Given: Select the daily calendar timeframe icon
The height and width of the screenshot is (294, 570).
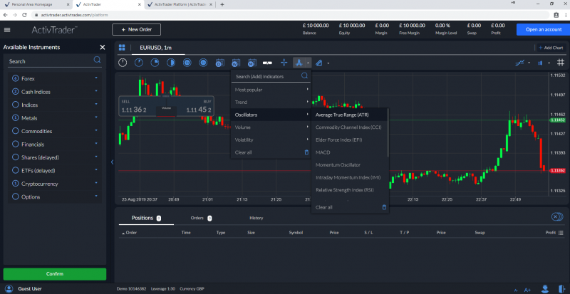Looking at the screenshot, I should (219, 63).
